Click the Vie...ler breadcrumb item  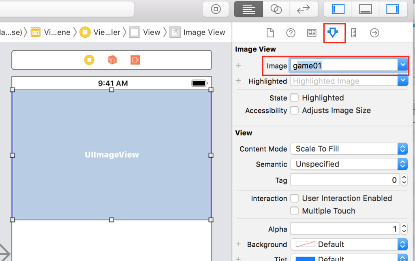pos(100,32)
